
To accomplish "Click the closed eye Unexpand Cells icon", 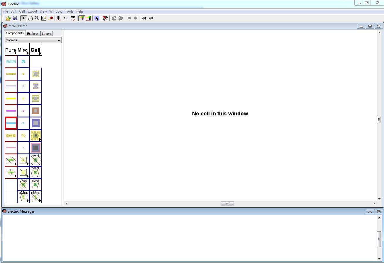I will coord(151,18).
